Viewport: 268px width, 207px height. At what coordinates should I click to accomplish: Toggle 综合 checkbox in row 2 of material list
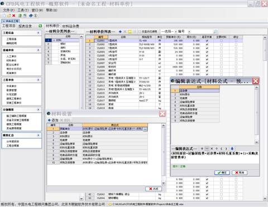point(236,44)
